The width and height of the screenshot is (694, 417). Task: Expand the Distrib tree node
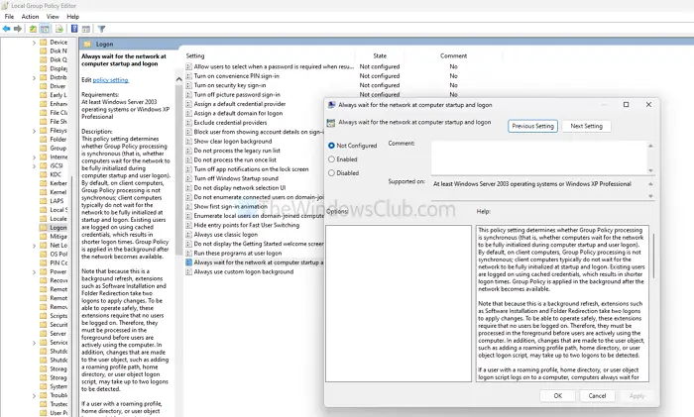(x=34, y=78)
